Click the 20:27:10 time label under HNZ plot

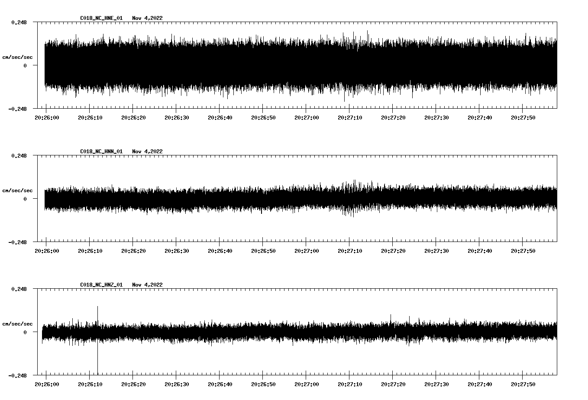coord(350,384)
